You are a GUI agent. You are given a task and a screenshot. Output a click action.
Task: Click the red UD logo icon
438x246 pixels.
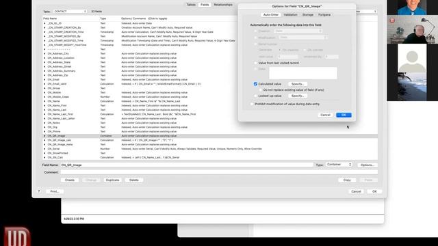pyautogui.click(x=16, y=236)
